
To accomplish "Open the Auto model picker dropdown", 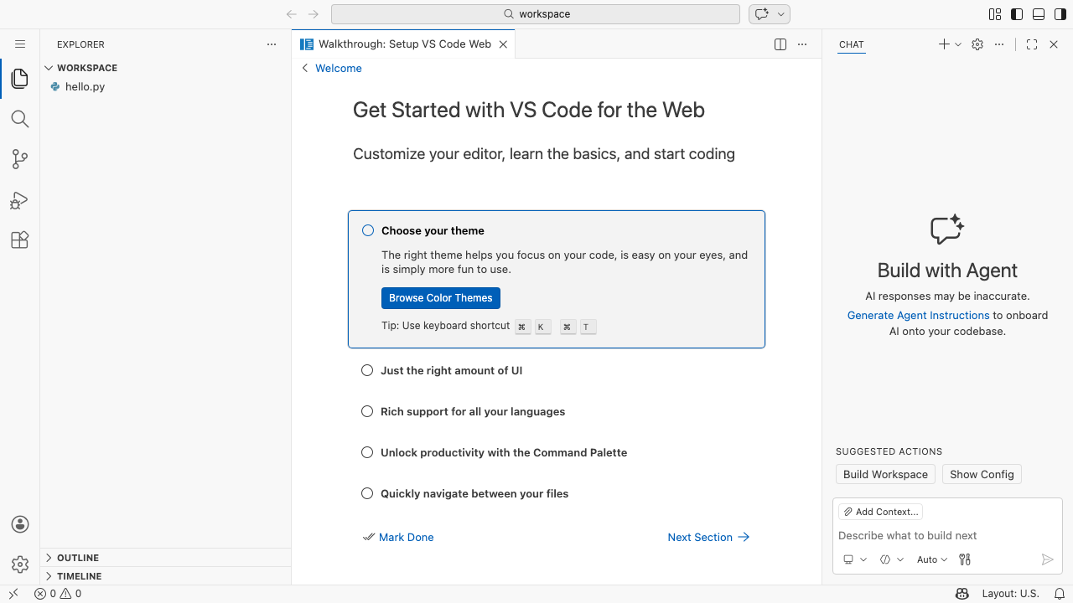I will [932, 559].
